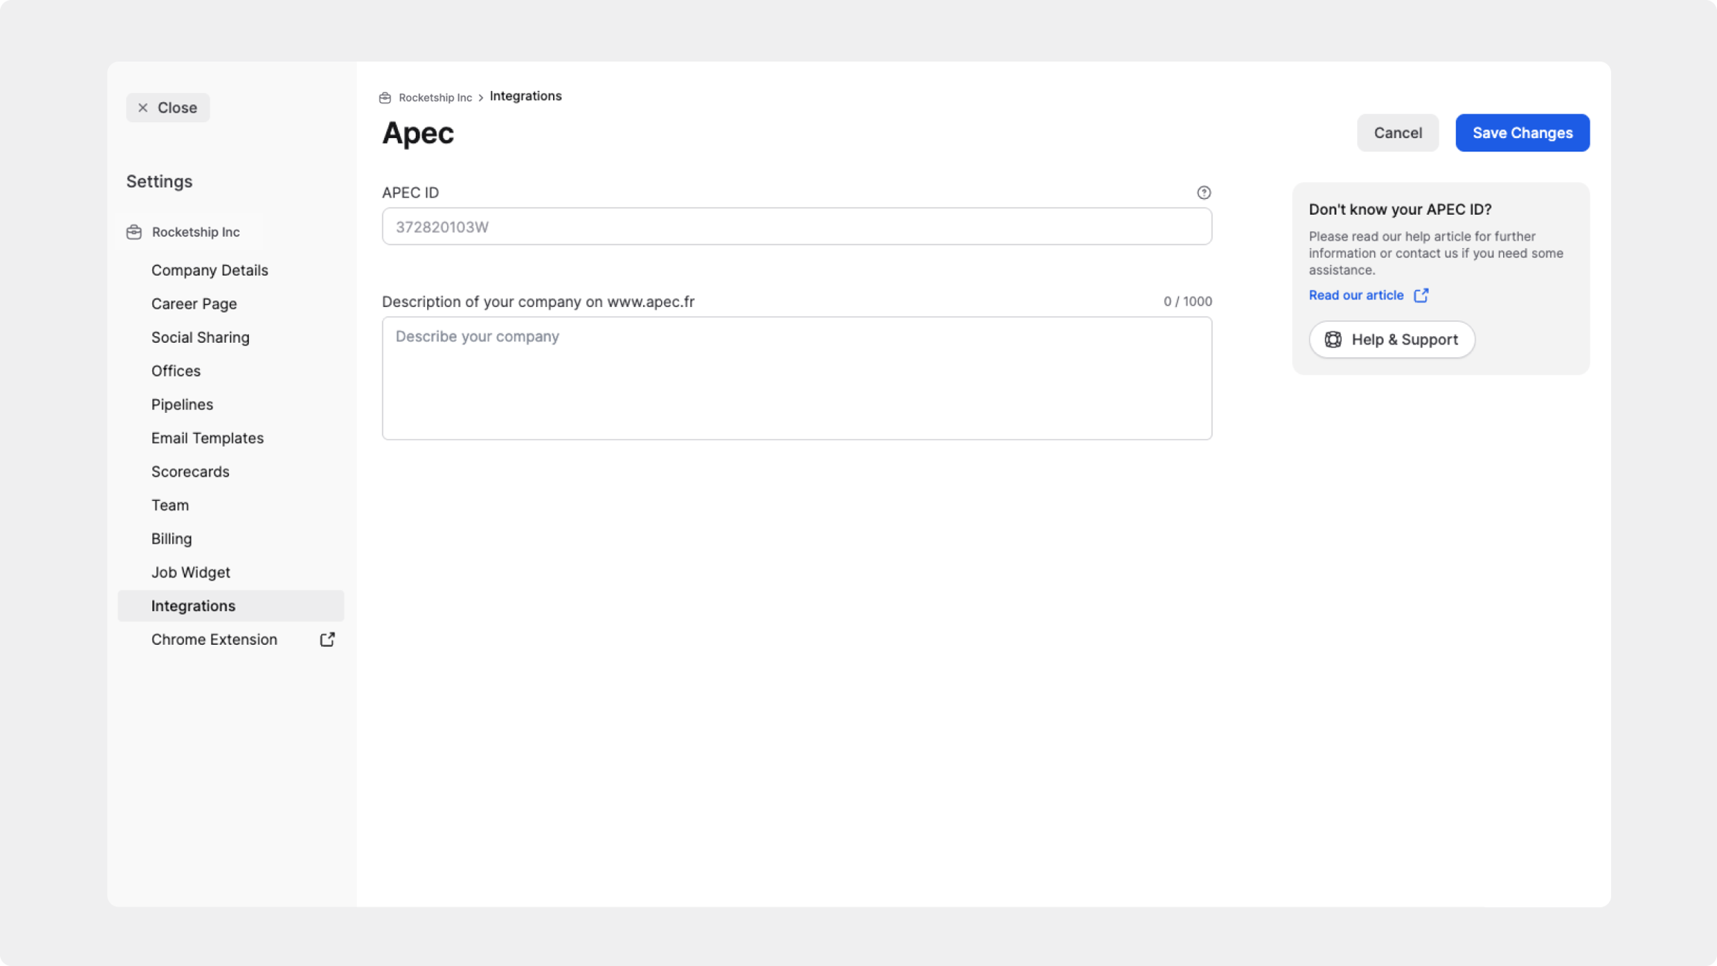The image size is (1717, 966).
Task: Click the APEC ID help question-mark icon
Action: point(1204,192)
